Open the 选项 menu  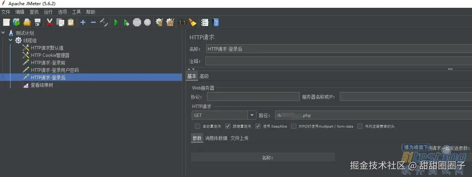62,12
